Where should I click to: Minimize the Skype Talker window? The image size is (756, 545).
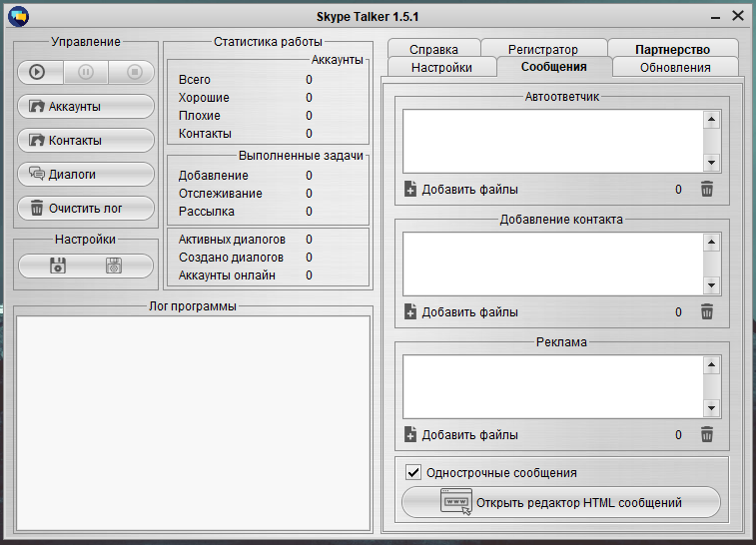click(x=715, y=17)
